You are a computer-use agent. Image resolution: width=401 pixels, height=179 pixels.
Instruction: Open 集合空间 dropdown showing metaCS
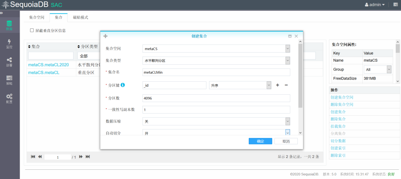point(216,48)
